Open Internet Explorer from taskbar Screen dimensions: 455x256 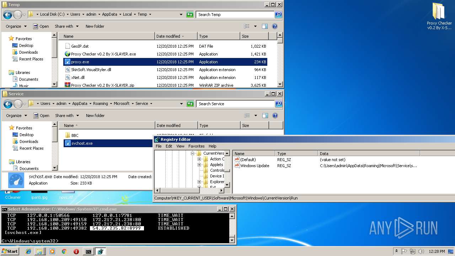[28, 251]
